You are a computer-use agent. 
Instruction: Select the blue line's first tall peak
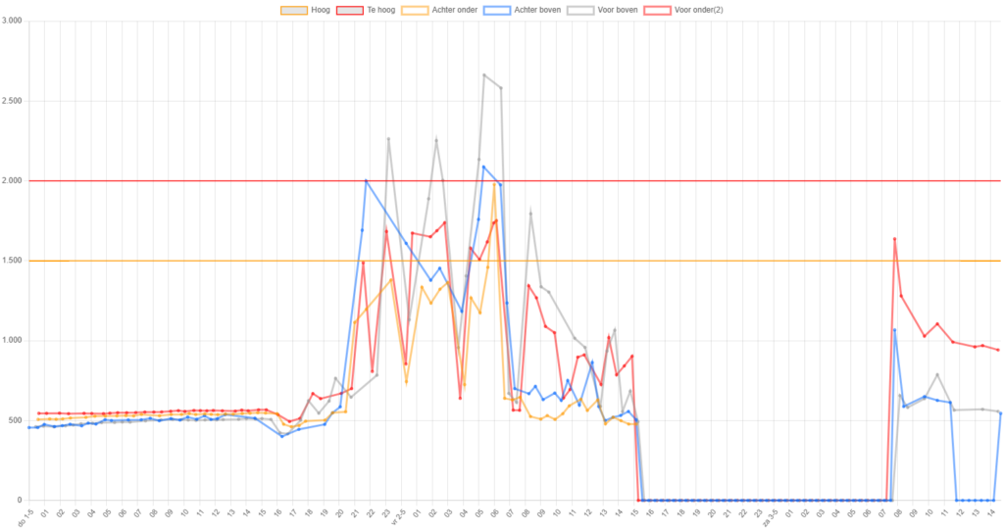366,180
